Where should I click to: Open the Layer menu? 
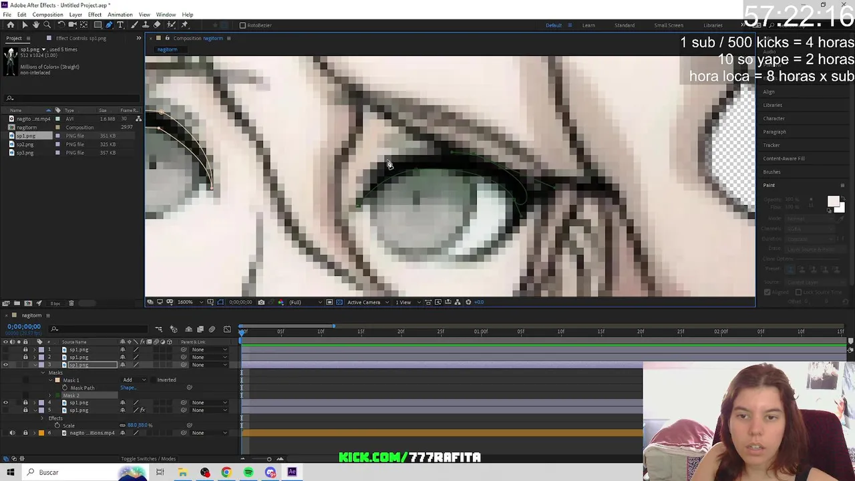[x=75, y=15]
